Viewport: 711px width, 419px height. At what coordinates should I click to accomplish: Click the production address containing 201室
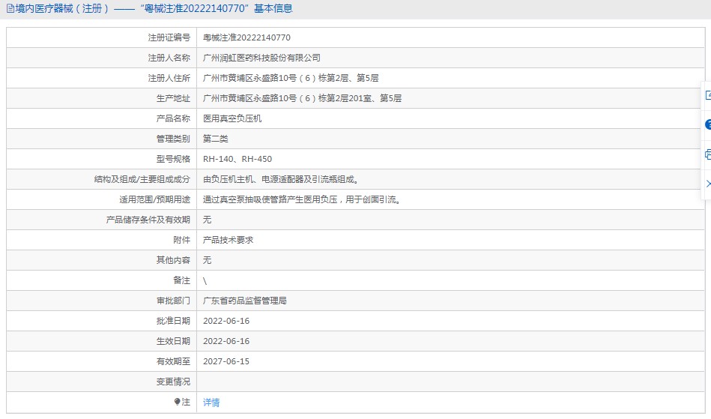[302, 98]
